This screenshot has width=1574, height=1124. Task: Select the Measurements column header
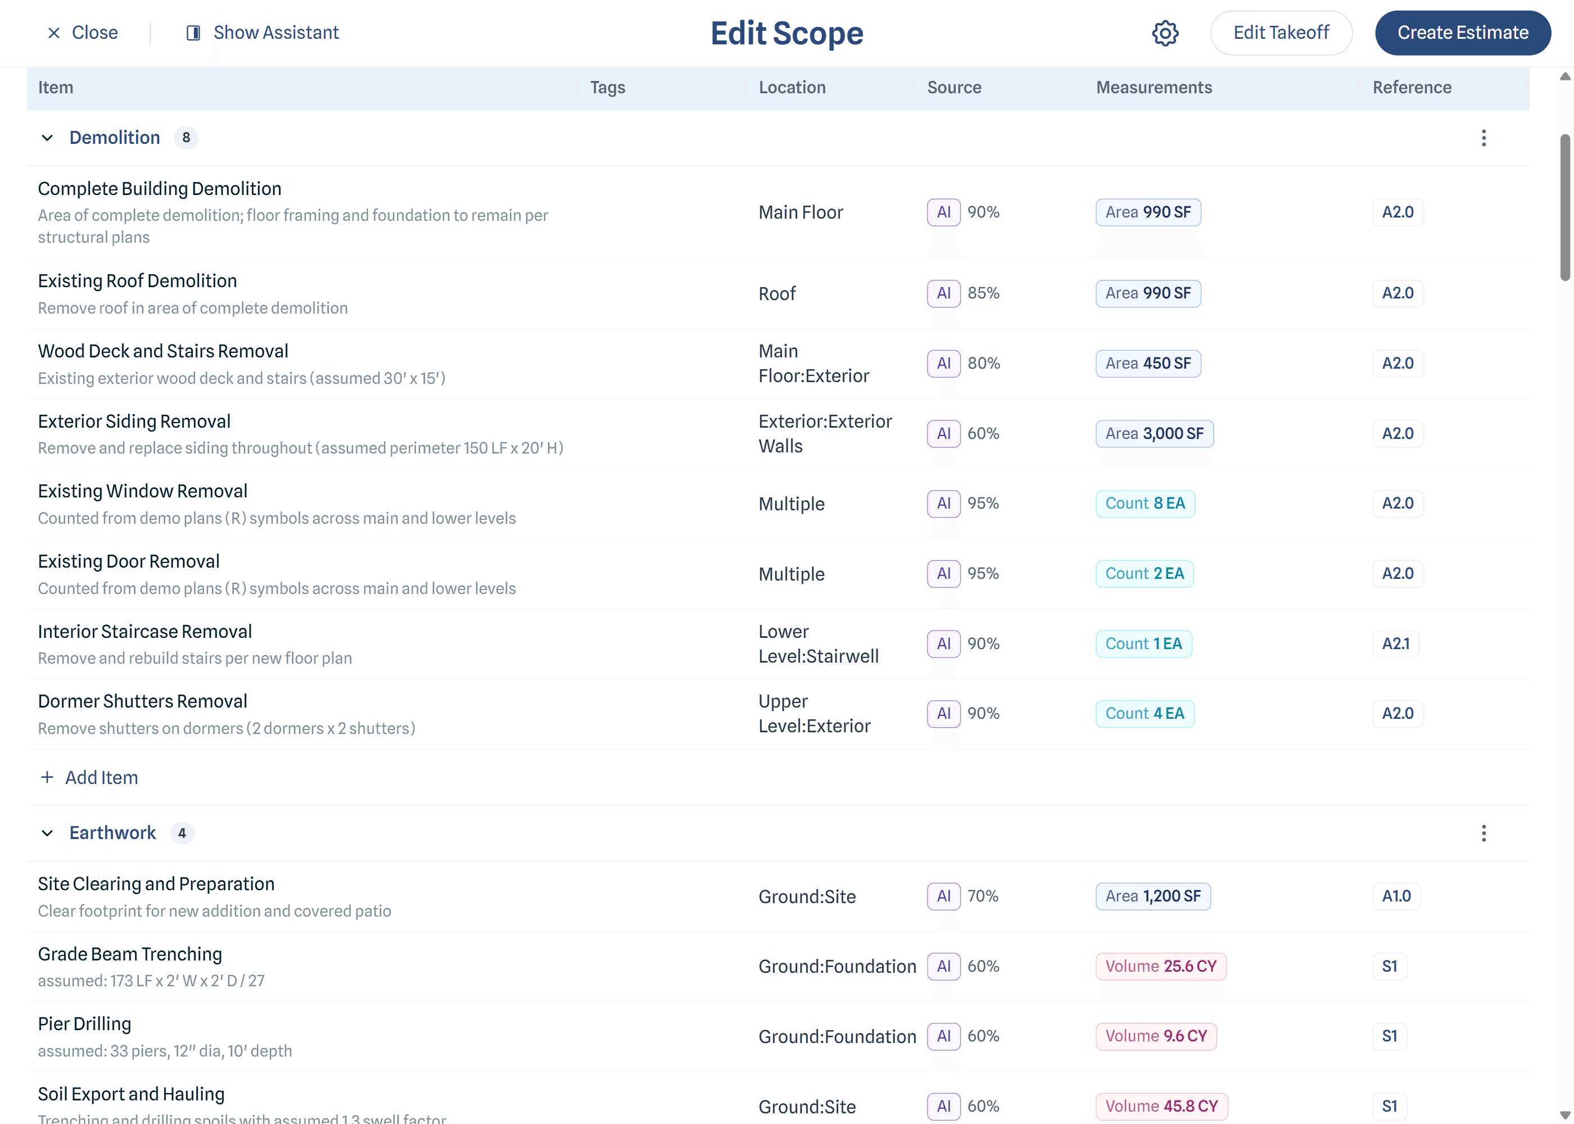pyautogui.click(x=1154, y=87)
